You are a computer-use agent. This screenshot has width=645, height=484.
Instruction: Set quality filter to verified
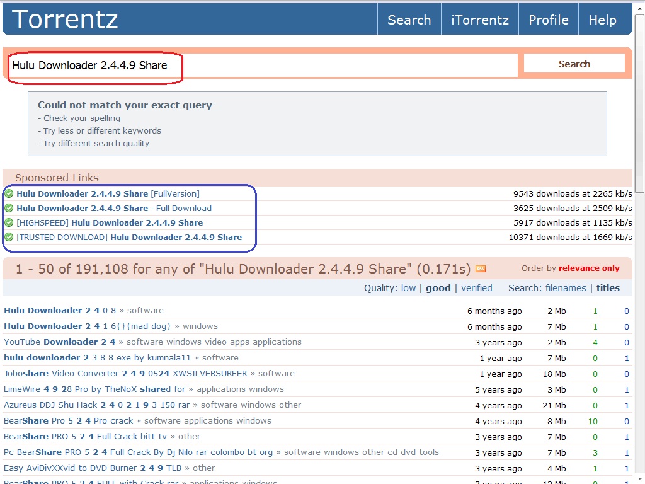[476, 287]
